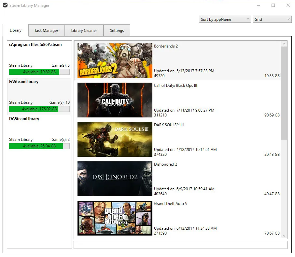Click the app ID 374320
This screenshot has height=257, width=295.
[x=160, y=154]
